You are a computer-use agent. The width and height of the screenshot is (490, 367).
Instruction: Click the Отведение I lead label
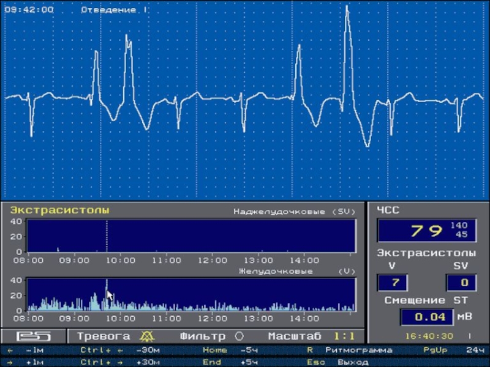point(114,10)
